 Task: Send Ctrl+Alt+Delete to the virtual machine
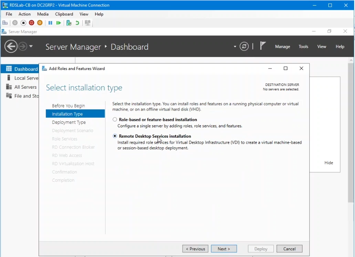(x=4, y=23)
